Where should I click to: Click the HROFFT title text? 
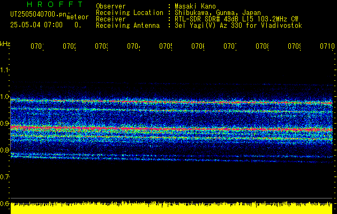55,4
